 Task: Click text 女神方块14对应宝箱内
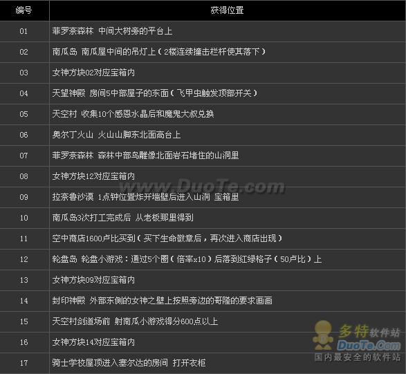(93, 342)
